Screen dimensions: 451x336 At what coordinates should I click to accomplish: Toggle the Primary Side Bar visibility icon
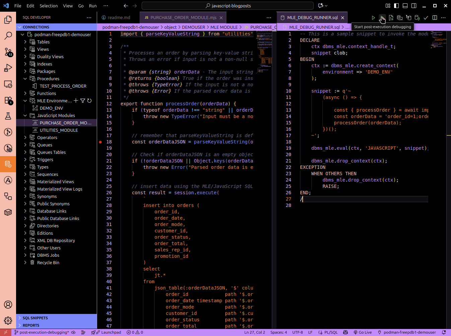(396, 6)
